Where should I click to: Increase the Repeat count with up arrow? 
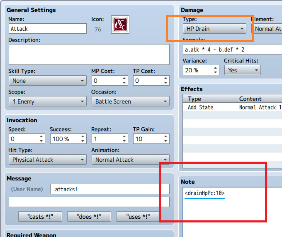click(124, 136)
